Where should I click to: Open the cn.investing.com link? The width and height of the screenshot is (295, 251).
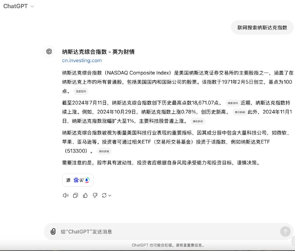[82, 60]
